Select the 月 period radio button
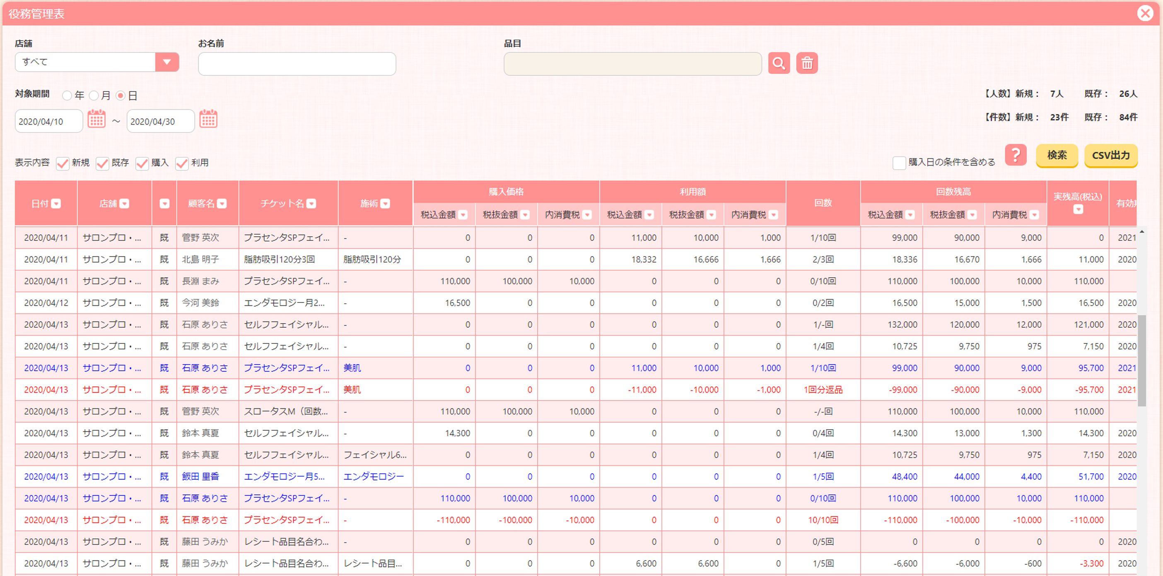Image resolution: width=1163 pixels, height=576 pixels. (94, 96)
